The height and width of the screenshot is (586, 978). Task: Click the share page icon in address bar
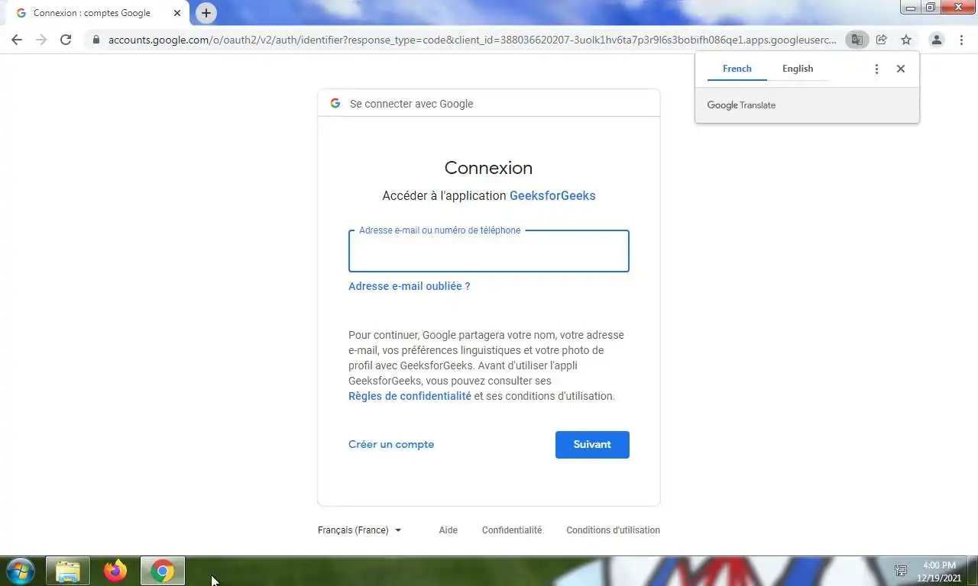pyautogui.click(x=881, y=40)
